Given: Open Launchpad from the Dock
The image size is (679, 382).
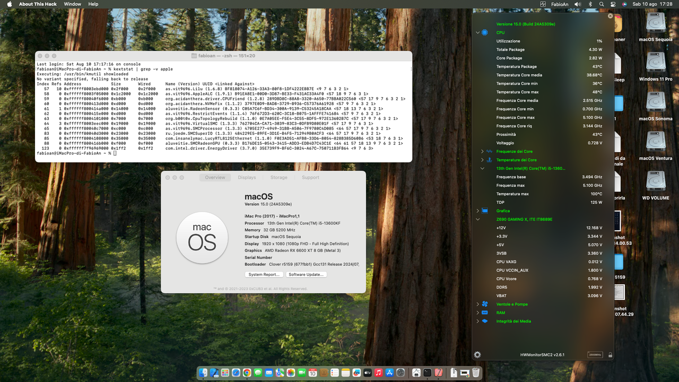Looking at the screenshot, I should pyautogui.click(x=225, y=373).
